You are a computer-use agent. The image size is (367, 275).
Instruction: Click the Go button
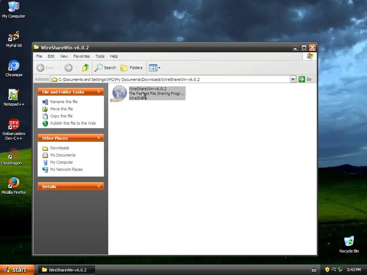coord(305,79)
